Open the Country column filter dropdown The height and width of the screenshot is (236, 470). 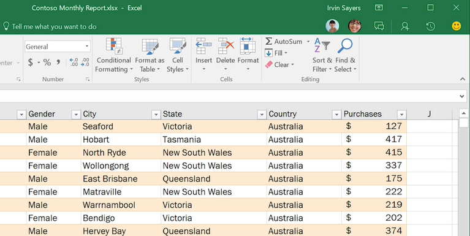[336, 114]
